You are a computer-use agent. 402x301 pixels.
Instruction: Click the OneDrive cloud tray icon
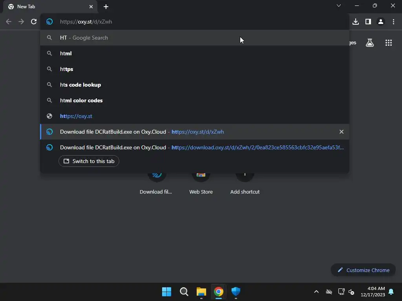click(329, 292)
